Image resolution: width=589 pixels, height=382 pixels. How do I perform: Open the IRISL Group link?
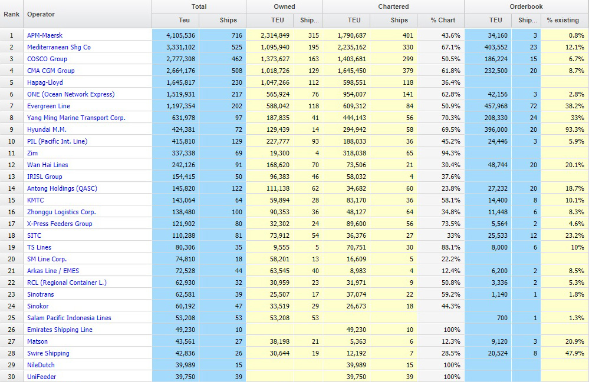click(x=45, y=177)
